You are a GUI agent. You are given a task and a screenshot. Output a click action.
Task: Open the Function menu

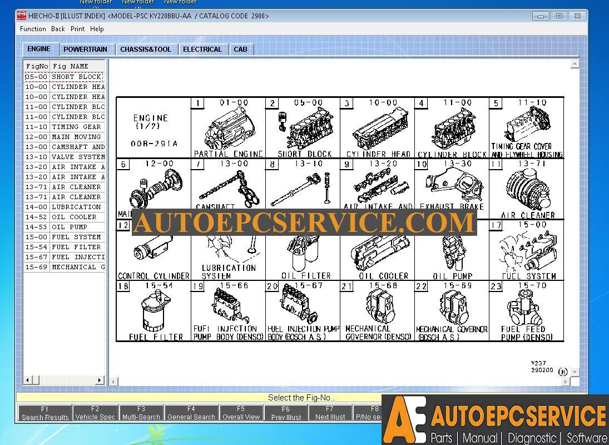click(33, 29)
